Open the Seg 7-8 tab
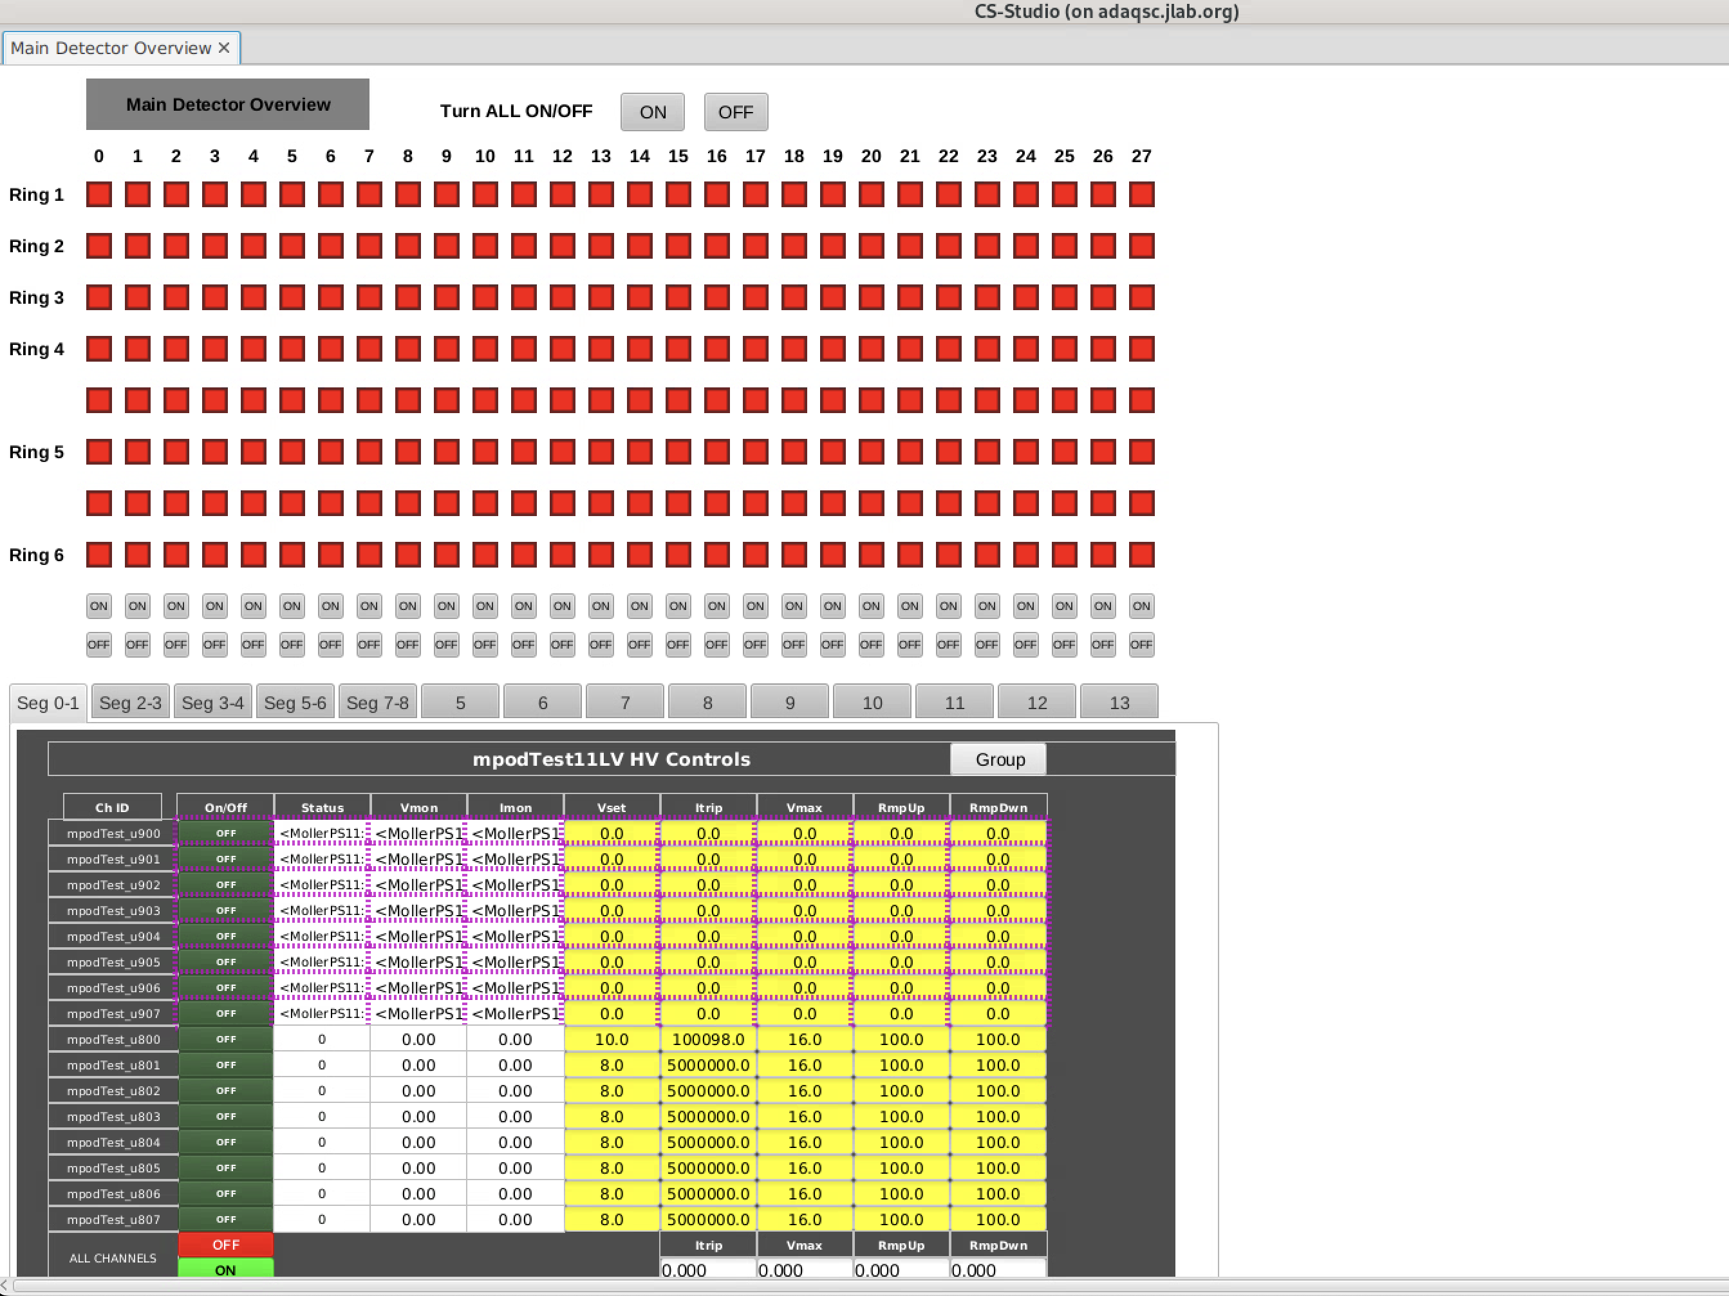The height and width of the screenshot is (1296, 1729). tap(377, 702)
